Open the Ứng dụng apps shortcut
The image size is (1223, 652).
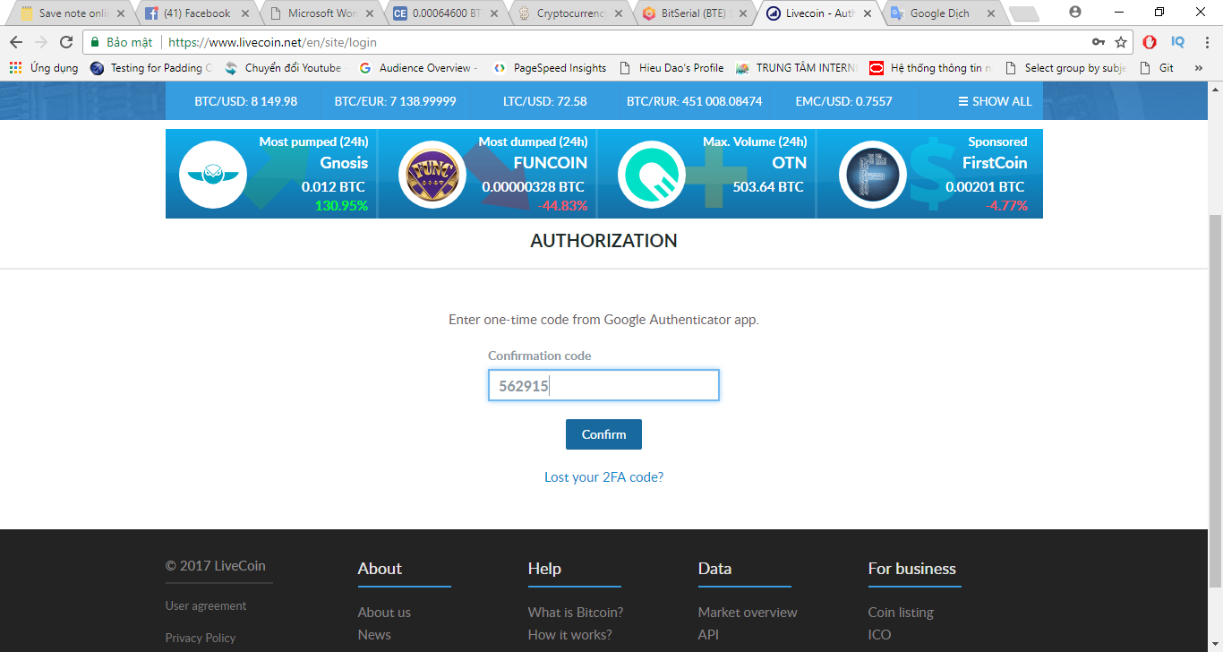point(44,68)
